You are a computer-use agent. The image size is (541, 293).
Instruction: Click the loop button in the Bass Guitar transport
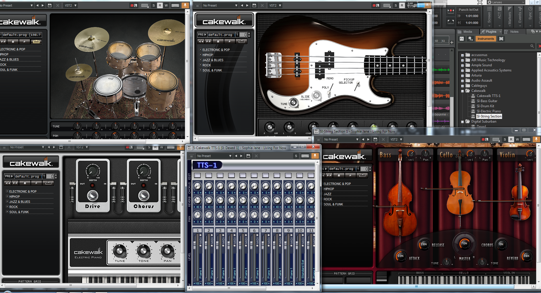click(242, 41)
